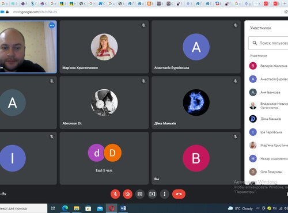288x213 pixels.
Task: Select the pink B avatar on Вы tile
Action: (196, 158)
